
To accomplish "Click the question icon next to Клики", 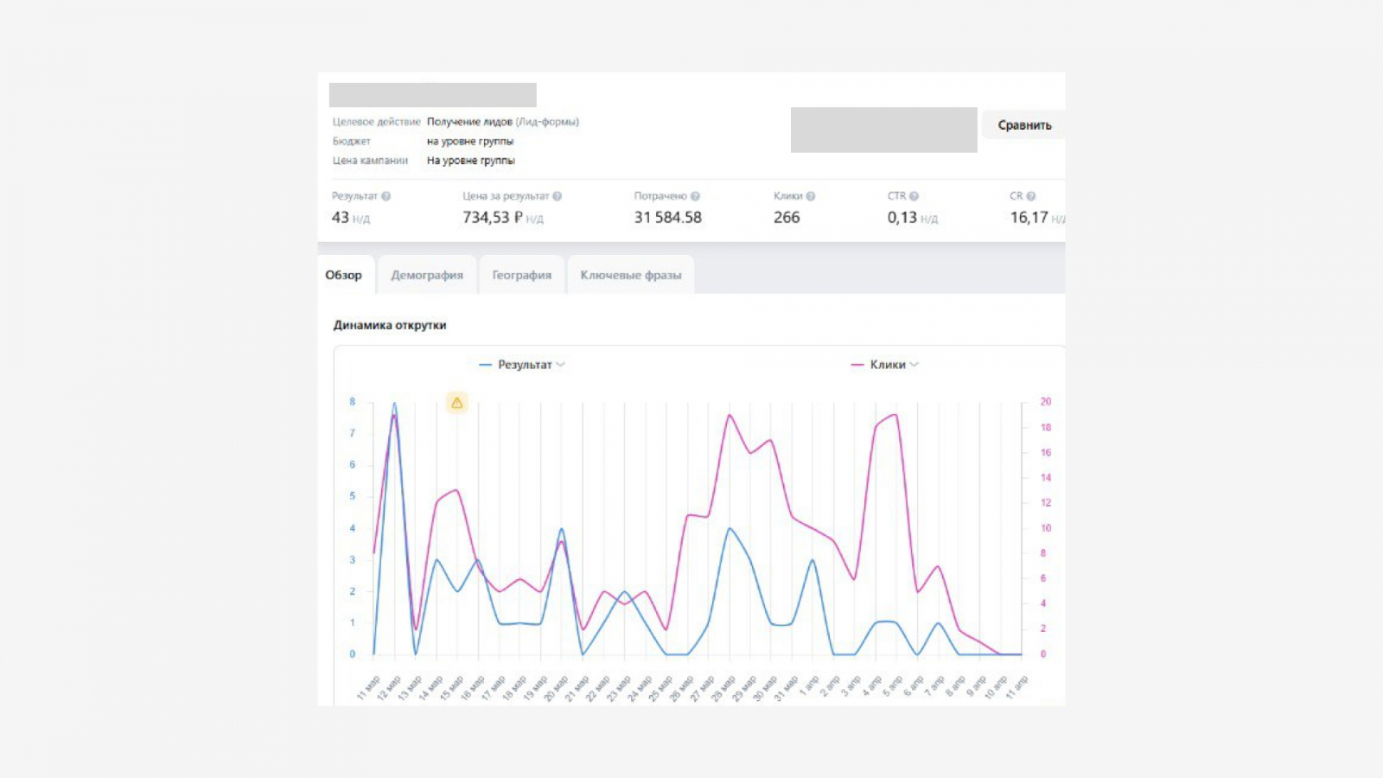I will (810, 196).
